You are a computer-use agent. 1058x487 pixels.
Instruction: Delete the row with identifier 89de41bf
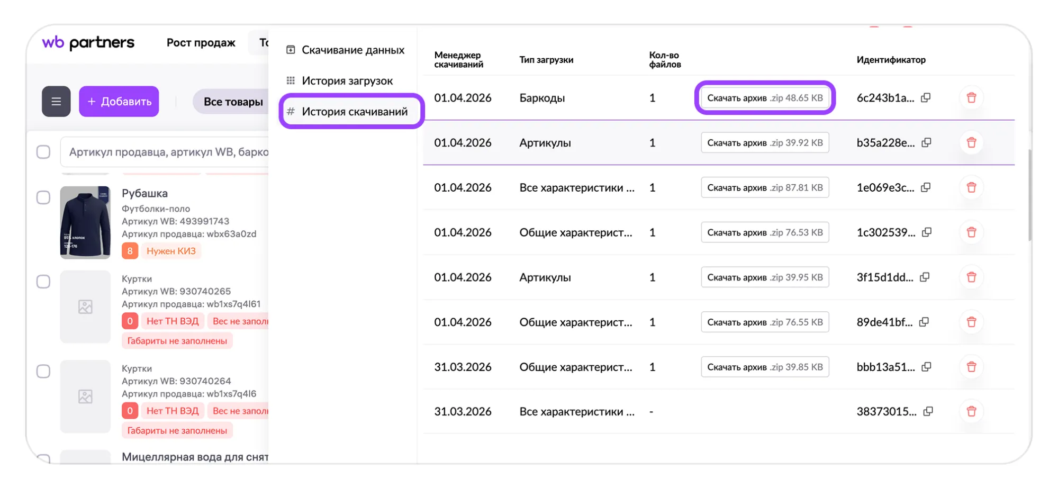click(971, 322)
